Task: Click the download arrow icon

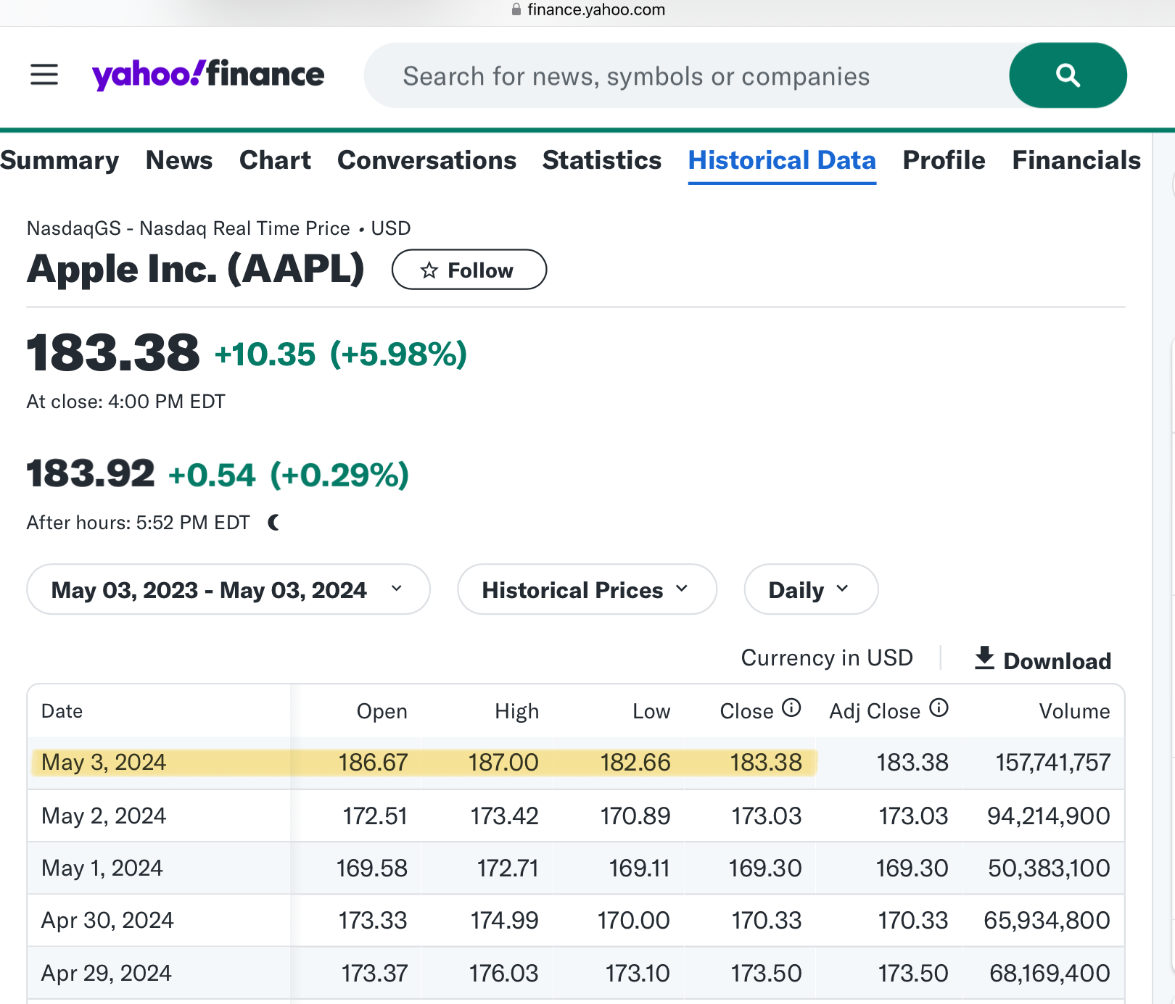Action: (984, 658)
